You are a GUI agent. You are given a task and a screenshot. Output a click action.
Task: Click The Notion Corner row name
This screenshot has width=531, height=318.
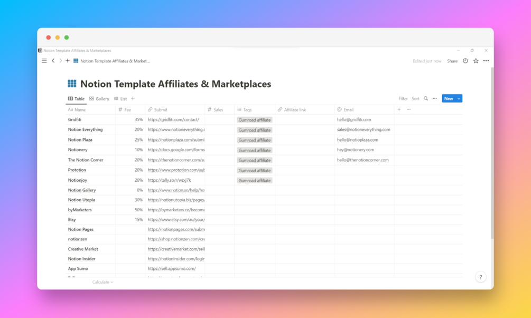[x=86, y=160]
